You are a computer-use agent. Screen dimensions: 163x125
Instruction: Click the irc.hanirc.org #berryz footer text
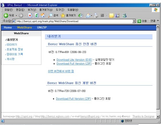pyautogui.click(x=118, y=116)
